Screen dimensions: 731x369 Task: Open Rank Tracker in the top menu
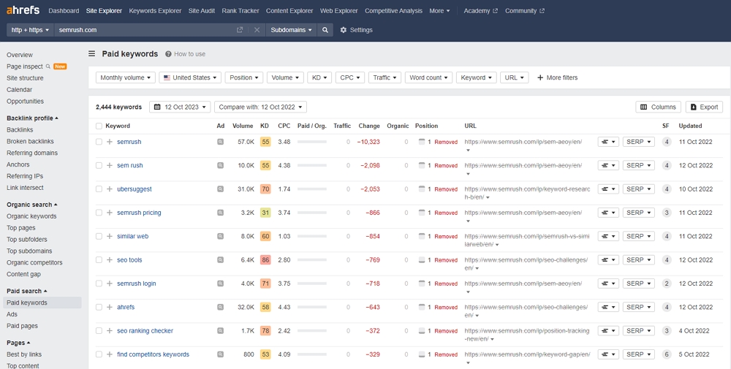[x=240, y=11]
